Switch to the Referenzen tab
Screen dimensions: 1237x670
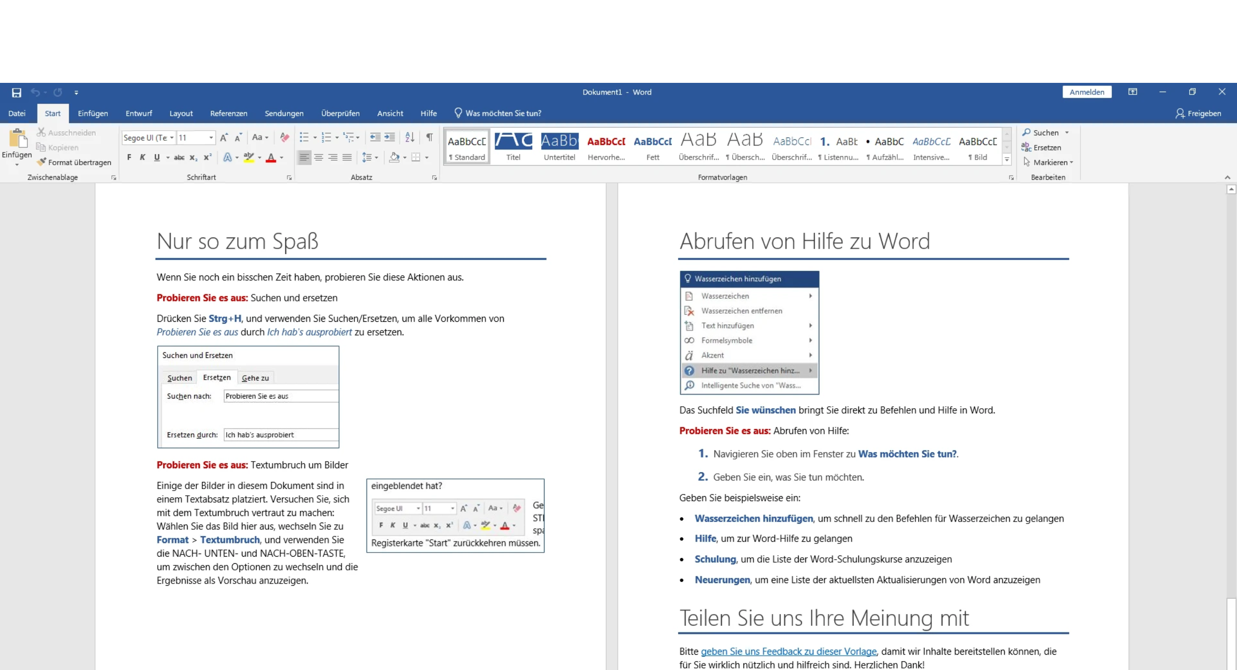point(229,113)
